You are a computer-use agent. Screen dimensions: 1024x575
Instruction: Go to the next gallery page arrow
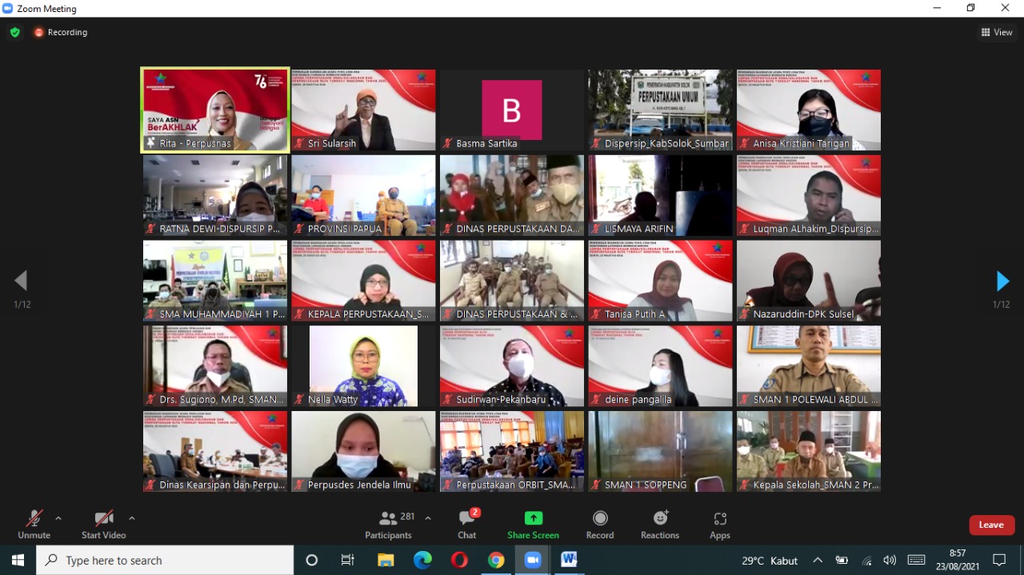click(1002, 281)
